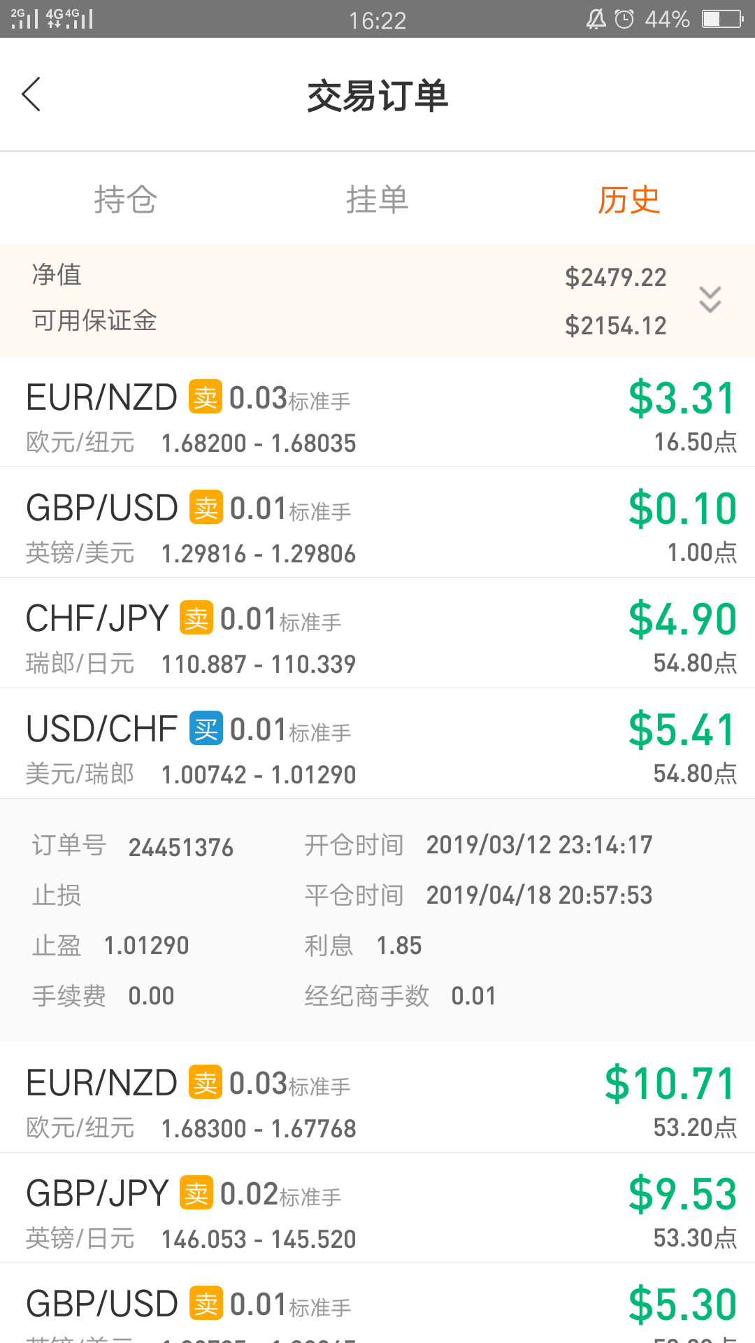Click the $10.71 profit amount

click(670, 1083)
